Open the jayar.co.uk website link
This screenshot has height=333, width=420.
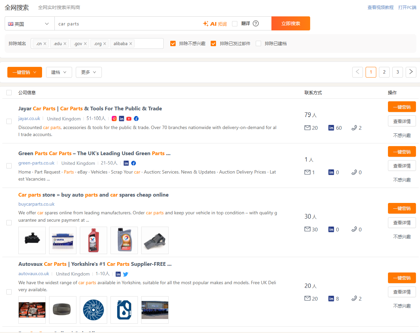(29, 118)
